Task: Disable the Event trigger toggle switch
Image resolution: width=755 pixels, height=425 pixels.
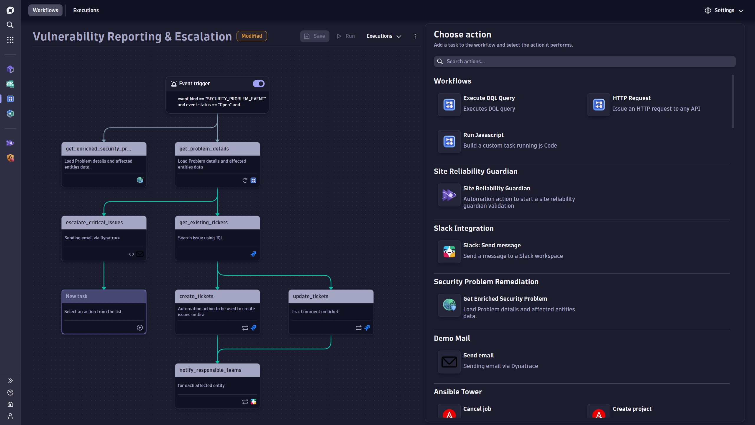Action: click(x=259, y=84)
